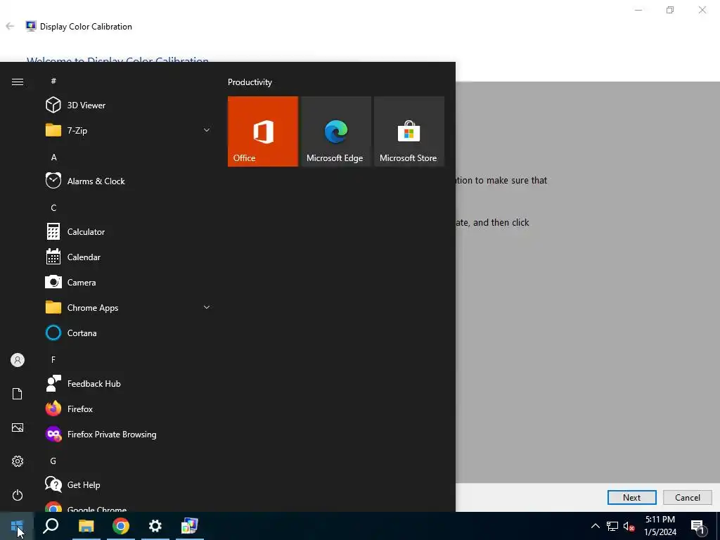
Task: Click the Power button in Start
Action: tap(18, 495)
